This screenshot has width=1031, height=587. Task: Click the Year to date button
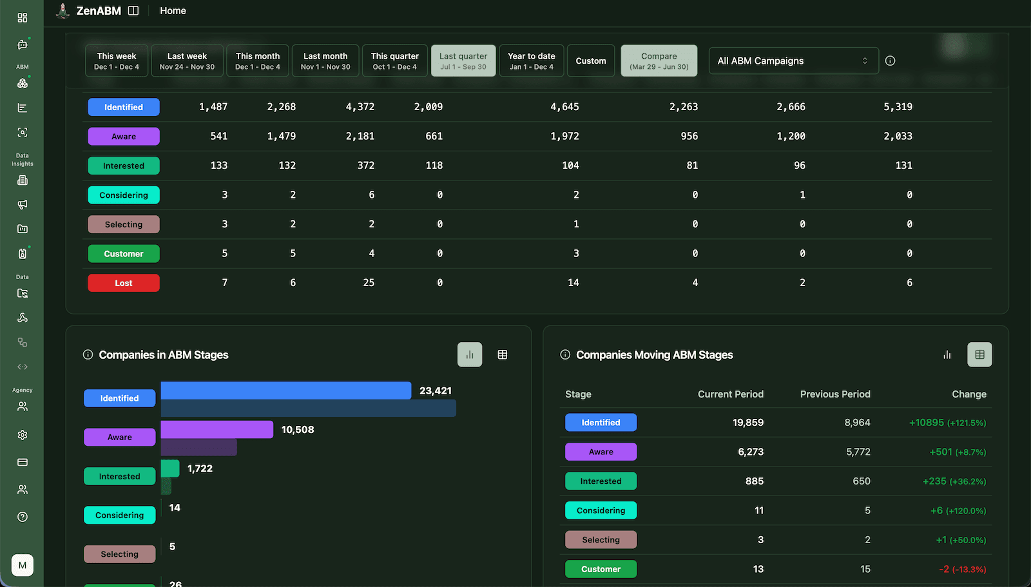[531, 61]
